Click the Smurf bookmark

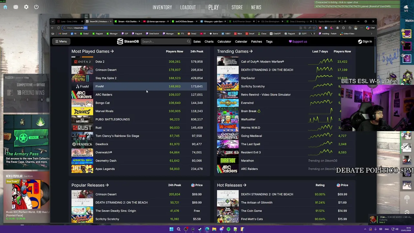click(x=250, y=34)
